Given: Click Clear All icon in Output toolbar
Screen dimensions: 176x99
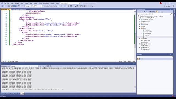Looking at the screenshot, I should tap(48, 66).
